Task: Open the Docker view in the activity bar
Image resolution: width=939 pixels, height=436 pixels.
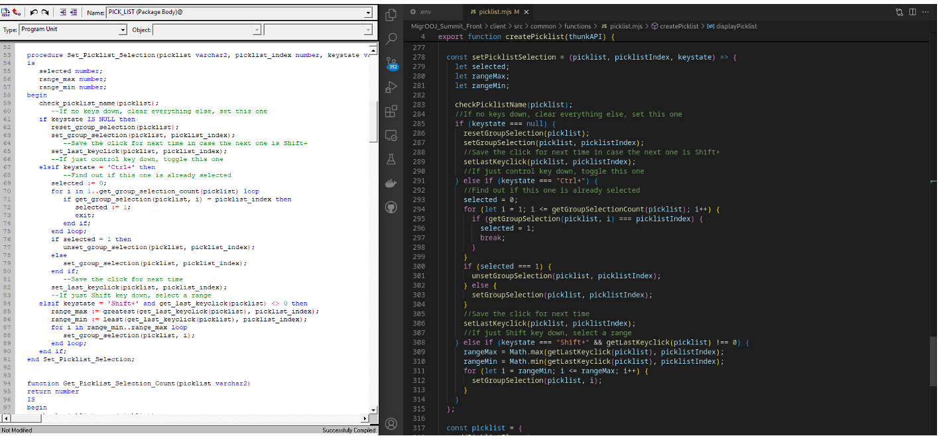Action: [391, 184]
